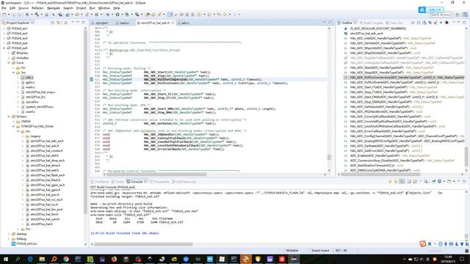Open Microsoft Edge from taskbar
This screenshot has width=470, height=264.
[x=30, y=259]
